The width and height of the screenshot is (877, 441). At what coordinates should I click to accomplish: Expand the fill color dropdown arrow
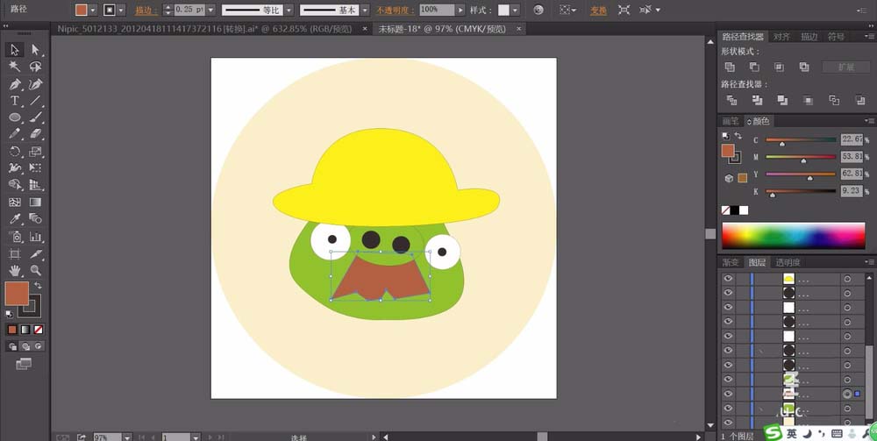point(95,10)
